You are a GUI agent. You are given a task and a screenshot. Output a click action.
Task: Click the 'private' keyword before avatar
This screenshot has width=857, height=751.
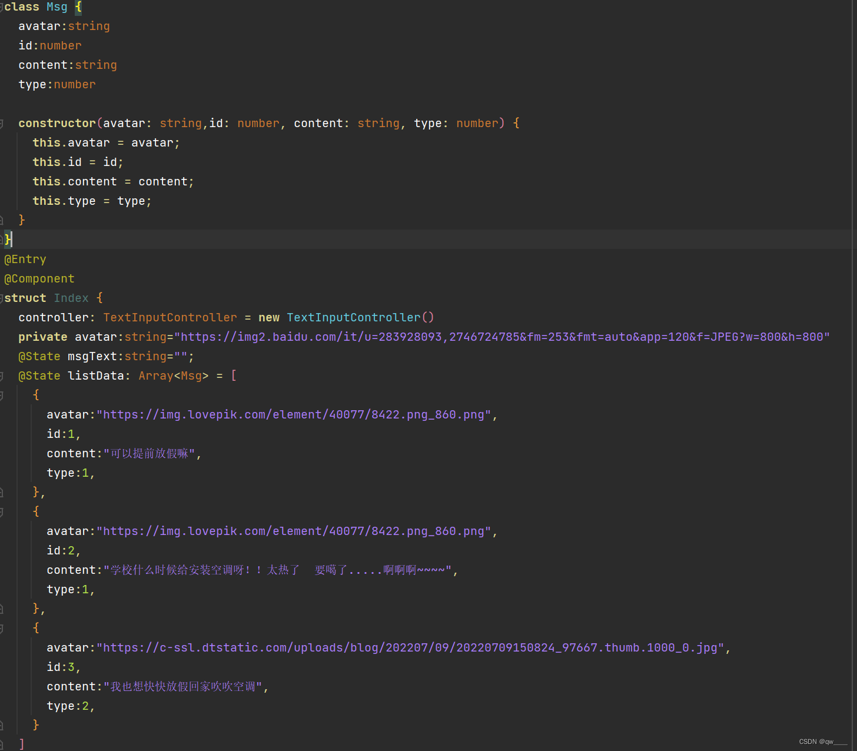[43, 337]
